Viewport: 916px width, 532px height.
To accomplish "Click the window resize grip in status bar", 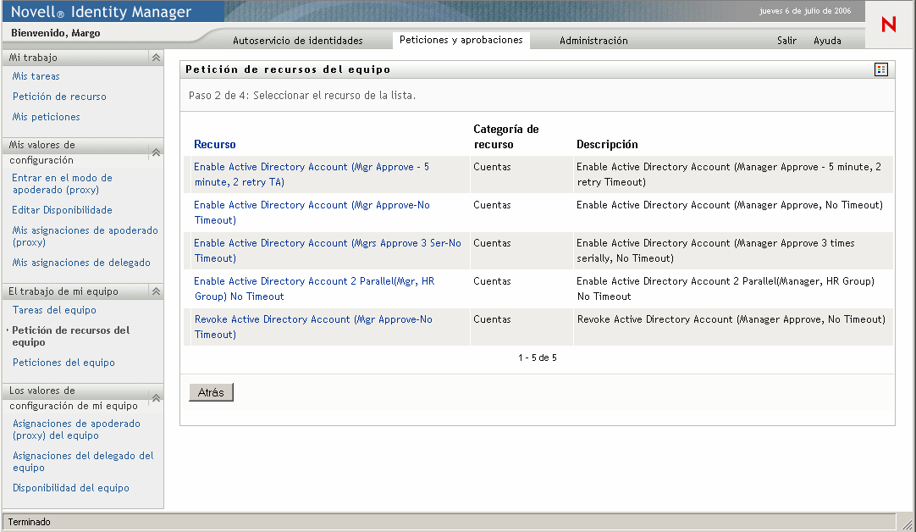I will click(x=908, y=524).
